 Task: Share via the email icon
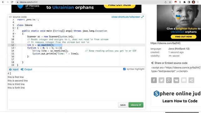point(184,80)
